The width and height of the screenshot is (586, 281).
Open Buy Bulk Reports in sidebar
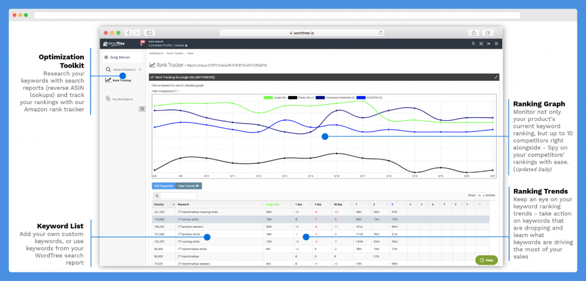click(x=123, y=99)
